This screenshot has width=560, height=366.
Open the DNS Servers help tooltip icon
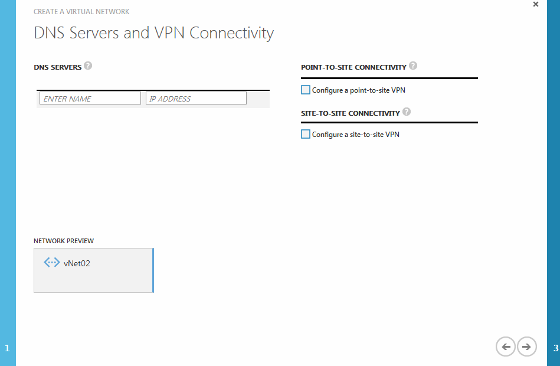88,66
